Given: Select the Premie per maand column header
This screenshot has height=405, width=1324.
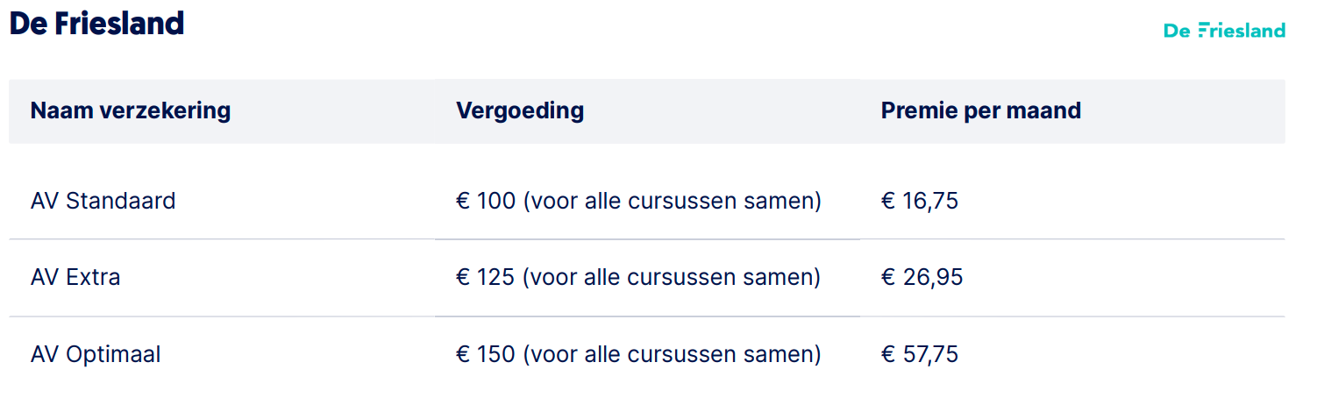Looking at the screenshot, I should pos(980,111).
